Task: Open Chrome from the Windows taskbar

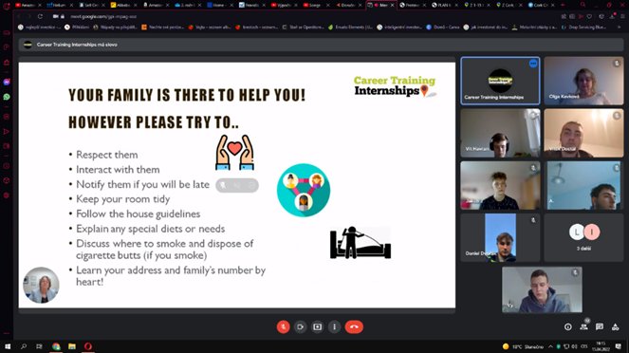Action: coord(56,346)
